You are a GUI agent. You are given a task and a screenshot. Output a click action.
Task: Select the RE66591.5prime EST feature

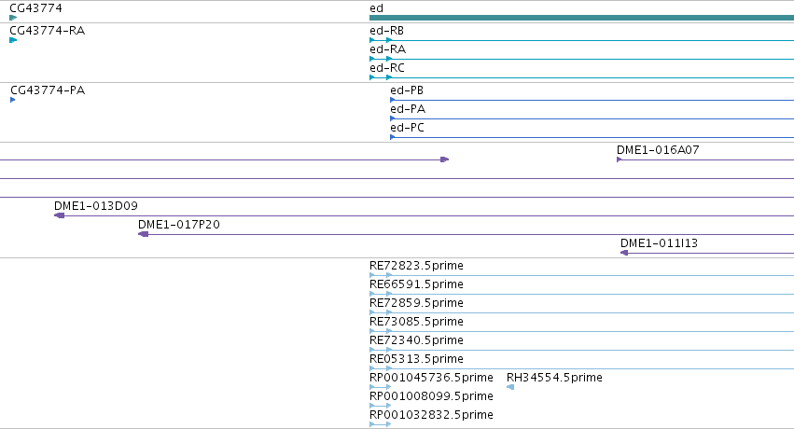click(582, 294)
